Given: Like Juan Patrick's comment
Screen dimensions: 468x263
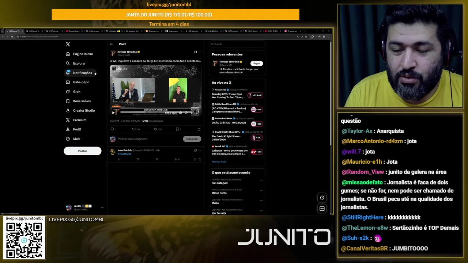Looking at the screenshot, I should [157, 159].
